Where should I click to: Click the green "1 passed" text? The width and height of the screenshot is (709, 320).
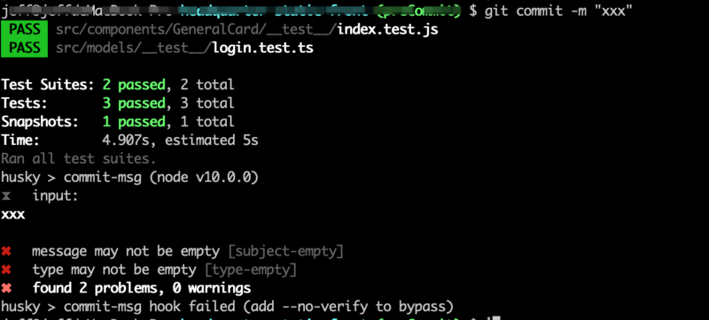134,122
